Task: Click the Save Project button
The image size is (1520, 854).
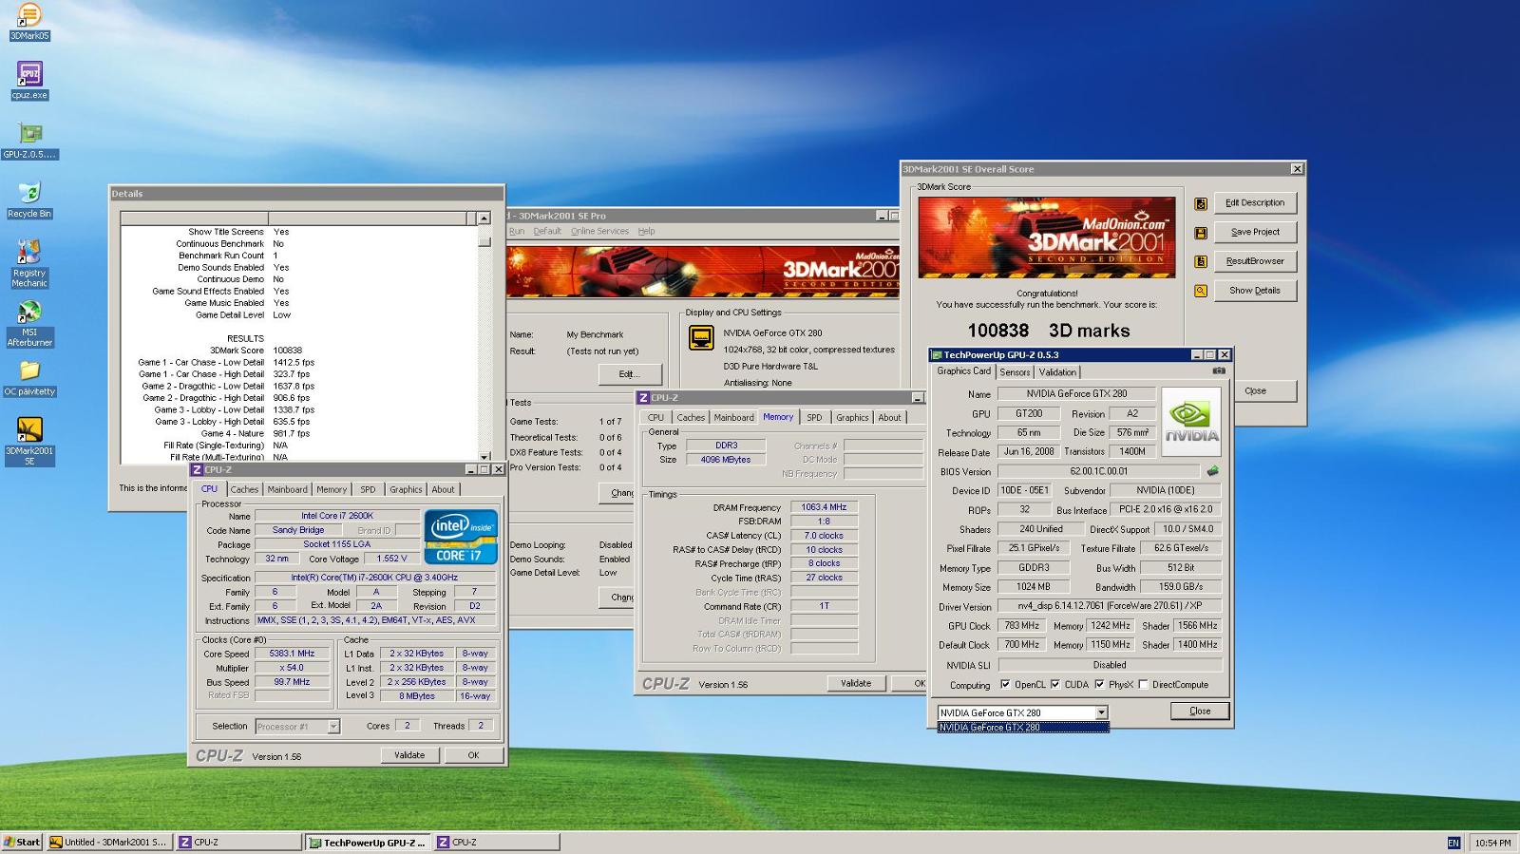Action: (x=1255, y=233)
